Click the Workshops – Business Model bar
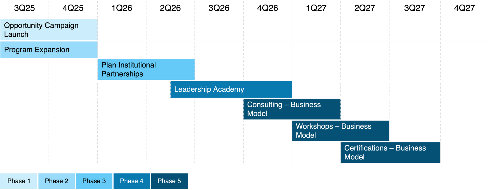490x190 pixels. click(x=340, y=131)
